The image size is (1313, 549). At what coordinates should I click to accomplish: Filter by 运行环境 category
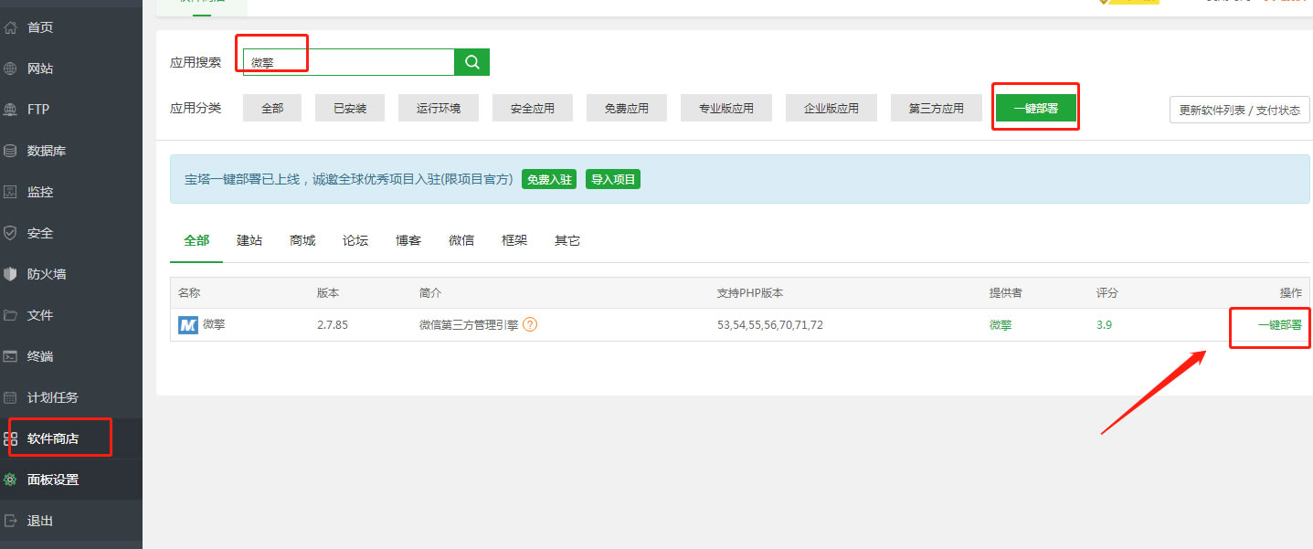439,108
